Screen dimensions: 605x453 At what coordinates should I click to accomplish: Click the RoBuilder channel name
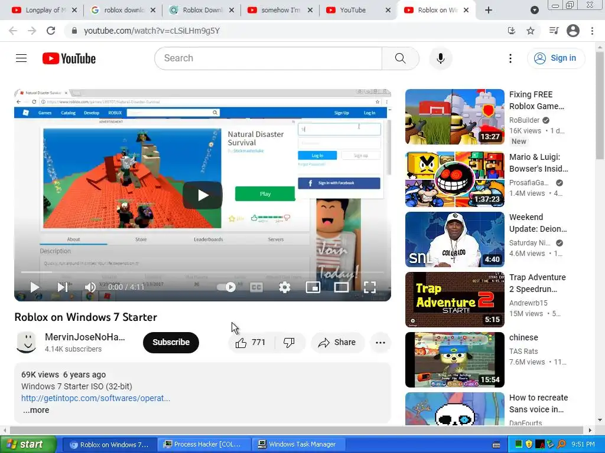524,120
